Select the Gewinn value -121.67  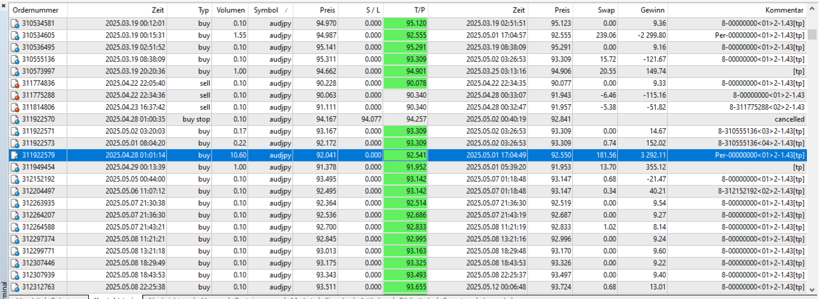(x=654, y=59)
